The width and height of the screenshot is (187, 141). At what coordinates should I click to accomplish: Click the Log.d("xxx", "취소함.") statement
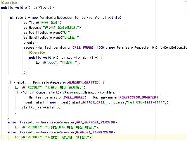58,62
